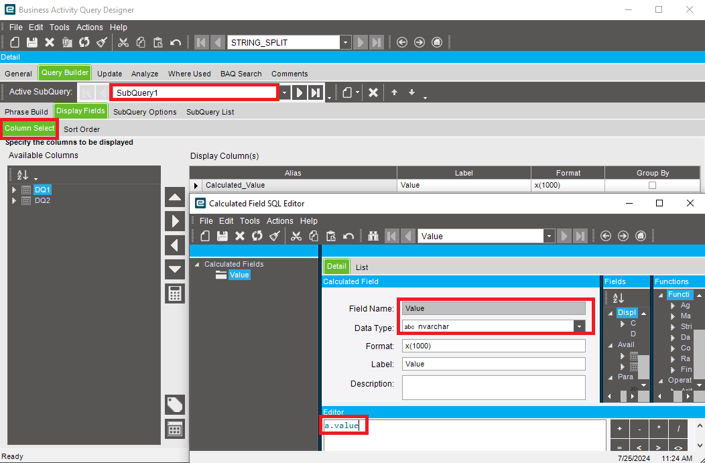Click the Cut scissors icon in main toolbar
705x463 pixels.
click(x=123, y=42)
